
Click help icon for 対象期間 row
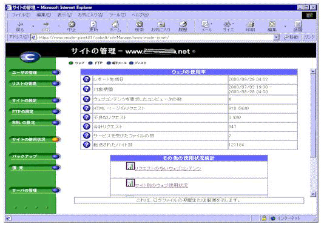[x=87, y=89]
